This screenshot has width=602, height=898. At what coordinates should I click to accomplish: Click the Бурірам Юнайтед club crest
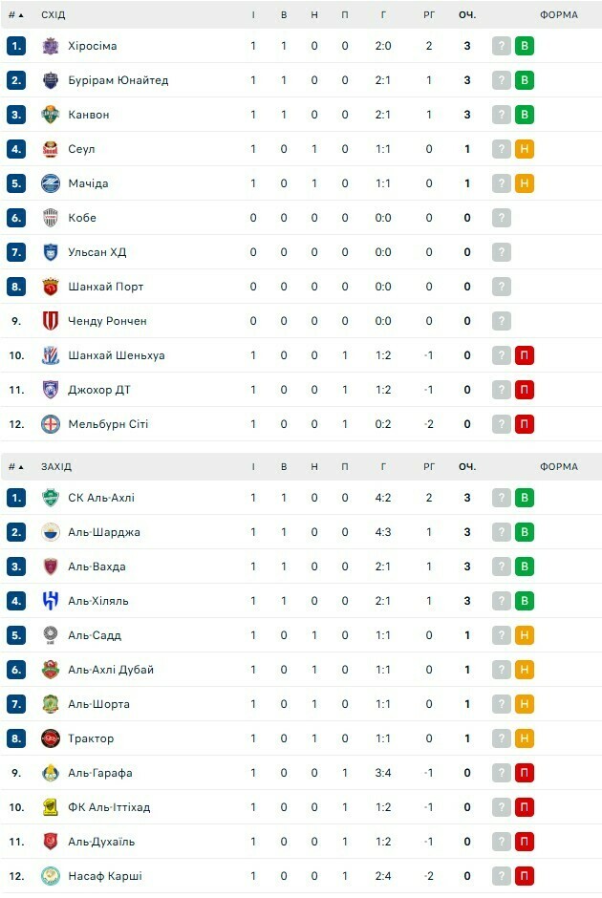tap(51, 80)
